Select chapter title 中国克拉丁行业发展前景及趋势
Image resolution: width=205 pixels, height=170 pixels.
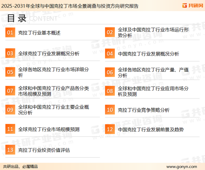(151, 130)
